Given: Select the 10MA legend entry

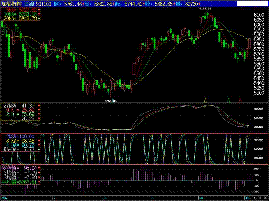Looking at the screenshot, I should pyautogui.click(x=20, y=14).
